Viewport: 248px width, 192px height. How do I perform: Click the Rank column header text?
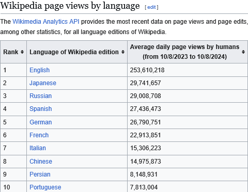11,52
